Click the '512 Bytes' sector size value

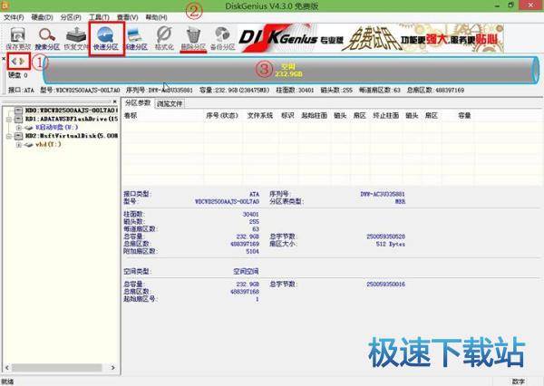coord(390,244)
